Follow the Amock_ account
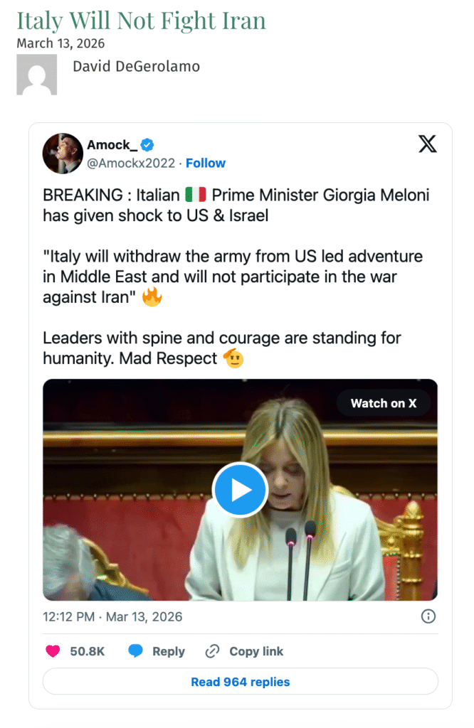The image size is (474, 728). click(x=206, y=163)
